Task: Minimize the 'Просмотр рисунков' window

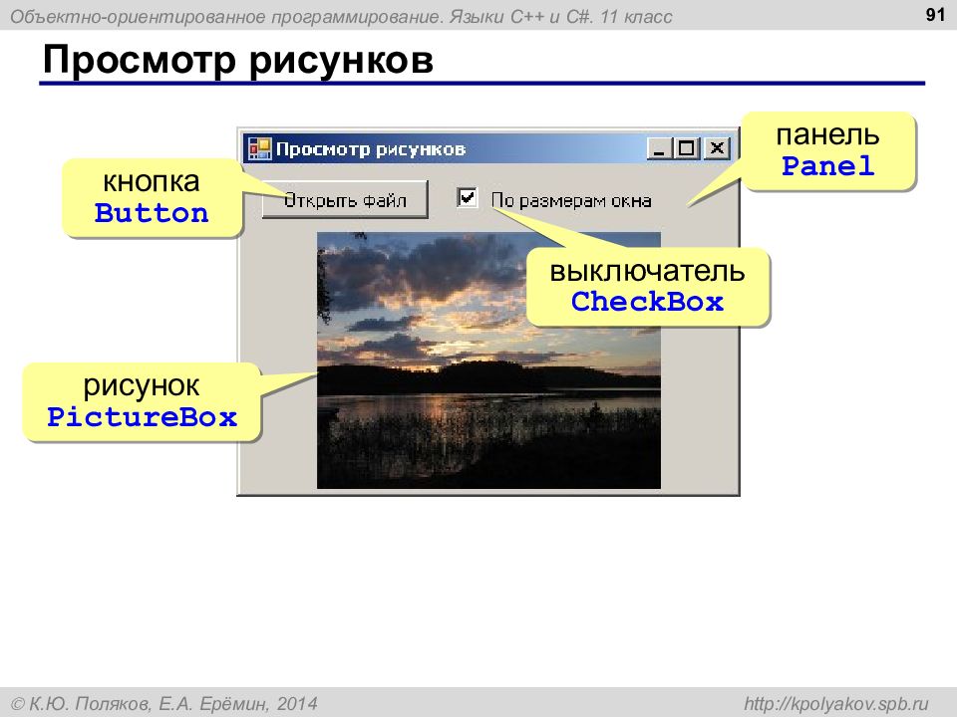Action: [659, 148]
